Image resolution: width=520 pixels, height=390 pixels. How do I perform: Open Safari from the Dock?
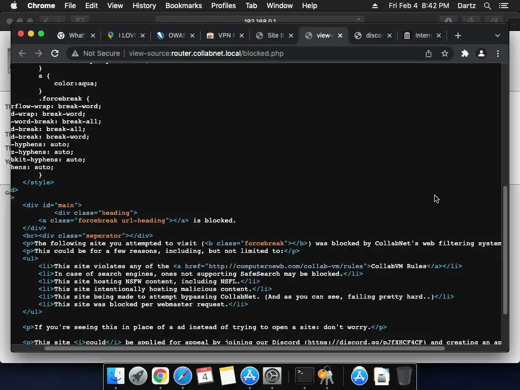point(183,376)
